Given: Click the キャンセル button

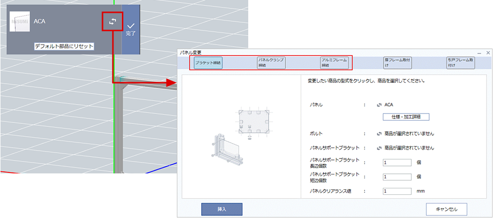Looking at the screenshot, I should pyautogui.click(x=446, y=209).
